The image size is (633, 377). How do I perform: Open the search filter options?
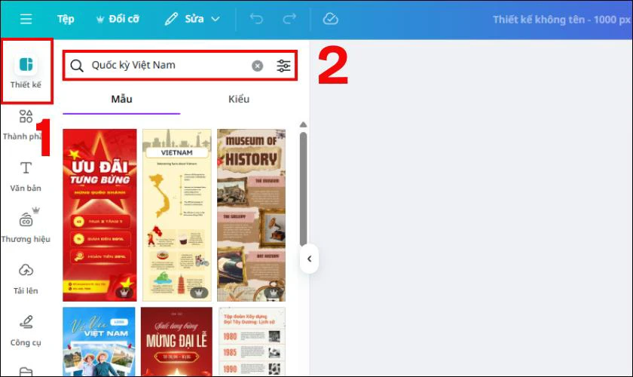click(283, 66)
